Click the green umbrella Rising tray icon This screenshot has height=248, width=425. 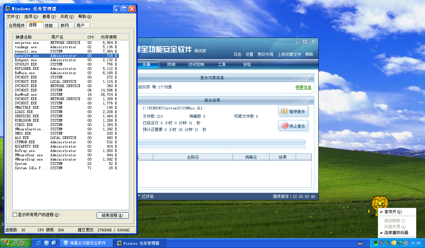(x=400, y=243)
